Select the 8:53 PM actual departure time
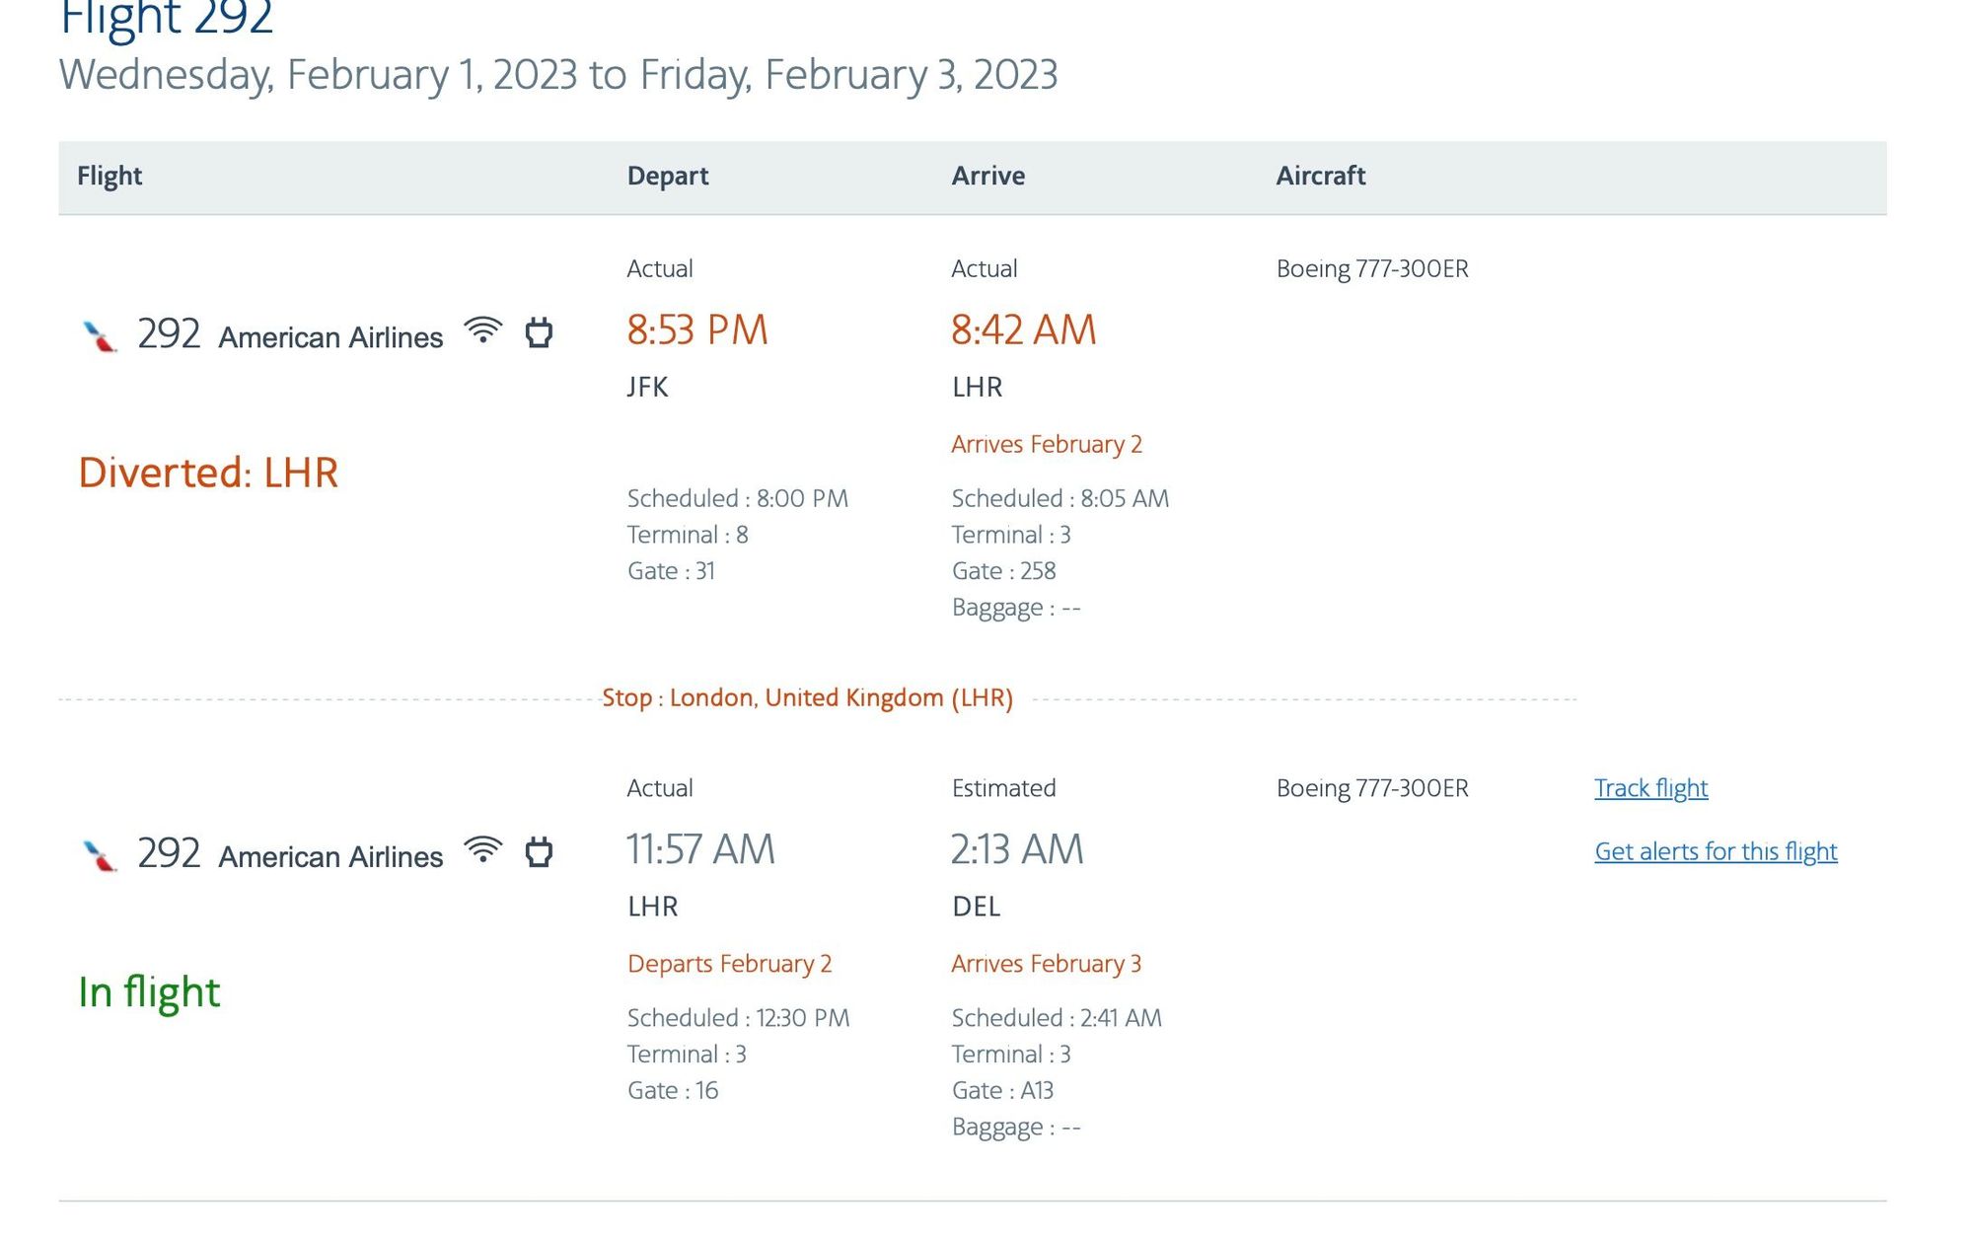The width and height of the screenshot is (1973, 1240). point(697,329)
